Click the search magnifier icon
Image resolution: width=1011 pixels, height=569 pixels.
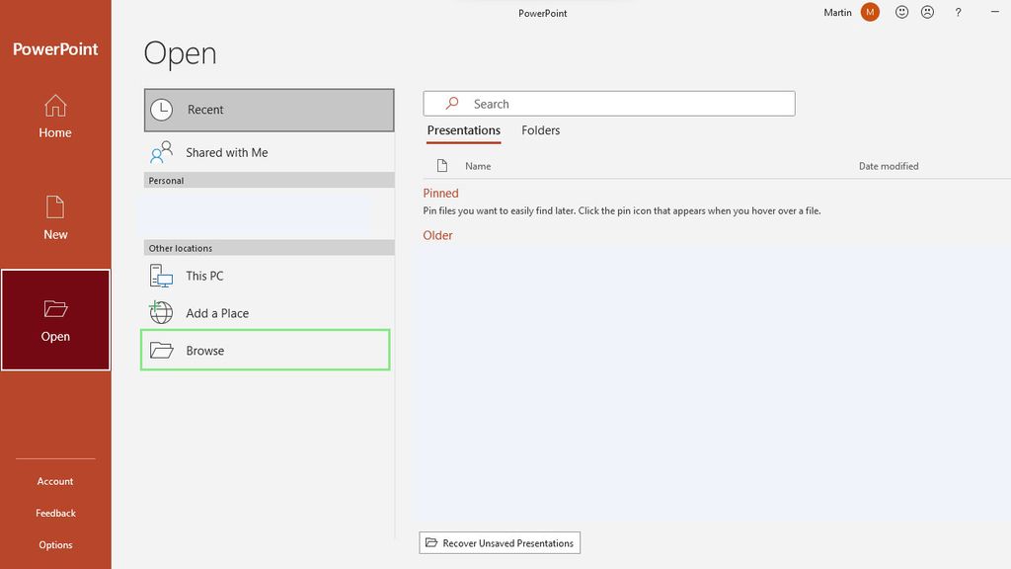451,103
